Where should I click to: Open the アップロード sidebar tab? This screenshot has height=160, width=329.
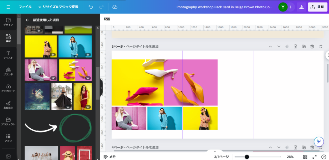[8, 88]
